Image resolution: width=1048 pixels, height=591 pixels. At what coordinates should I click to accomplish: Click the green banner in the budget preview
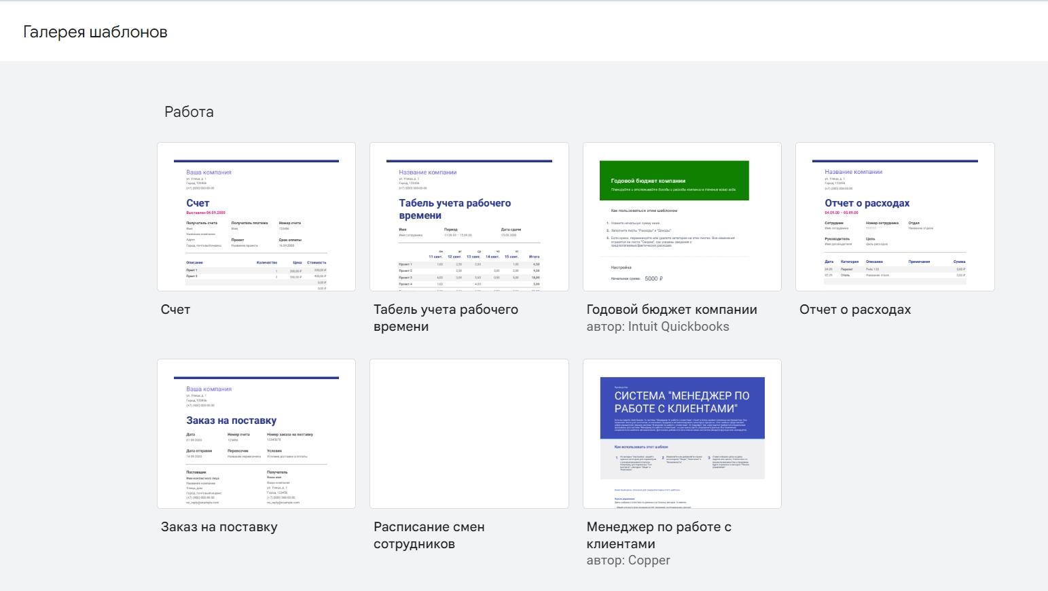click(x=674, y=181)
